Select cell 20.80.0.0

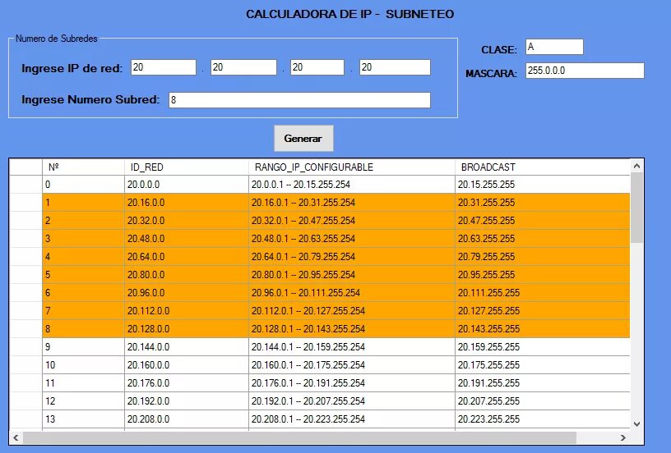click(x=187, y=275)
